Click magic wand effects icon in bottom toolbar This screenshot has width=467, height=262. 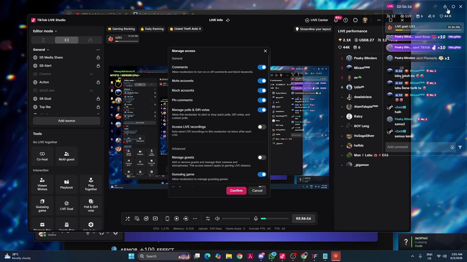(x=127, y=219)
